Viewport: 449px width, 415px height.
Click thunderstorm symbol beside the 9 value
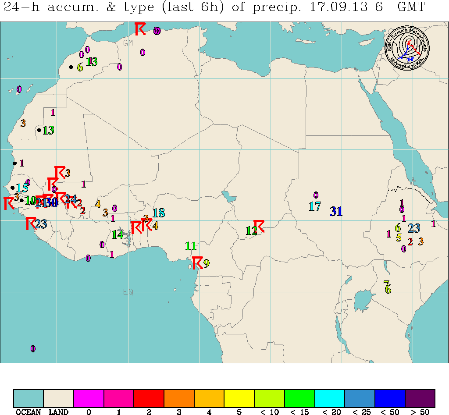[197, 263]
